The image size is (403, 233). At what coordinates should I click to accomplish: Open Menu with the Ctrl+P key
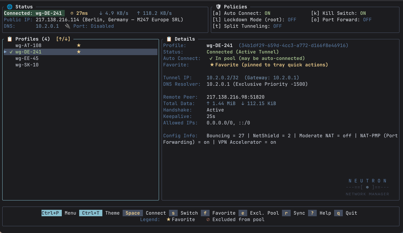click(x=52, y=213)
